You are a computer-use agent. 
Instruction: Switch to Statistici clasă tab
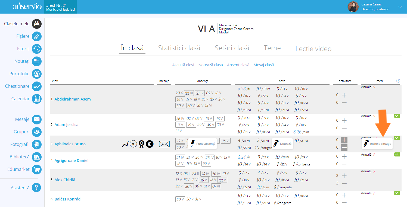(179, 48)
